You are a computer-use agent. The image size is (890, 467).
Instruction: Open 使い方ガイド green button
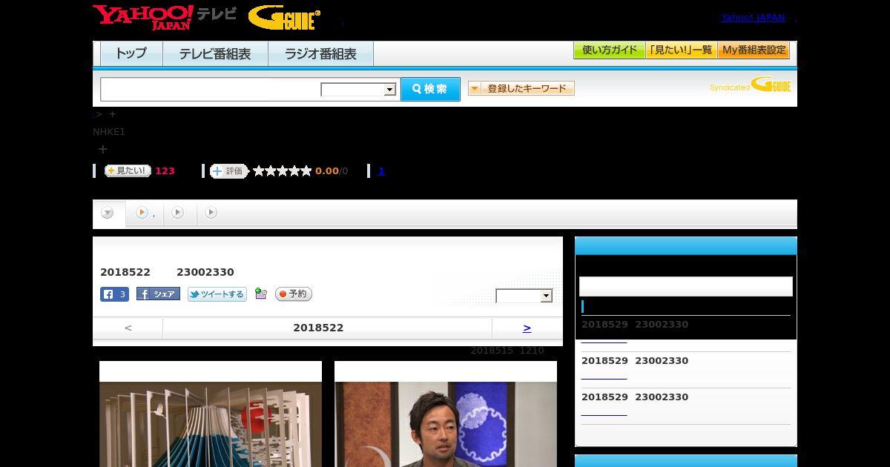(609, 50)
